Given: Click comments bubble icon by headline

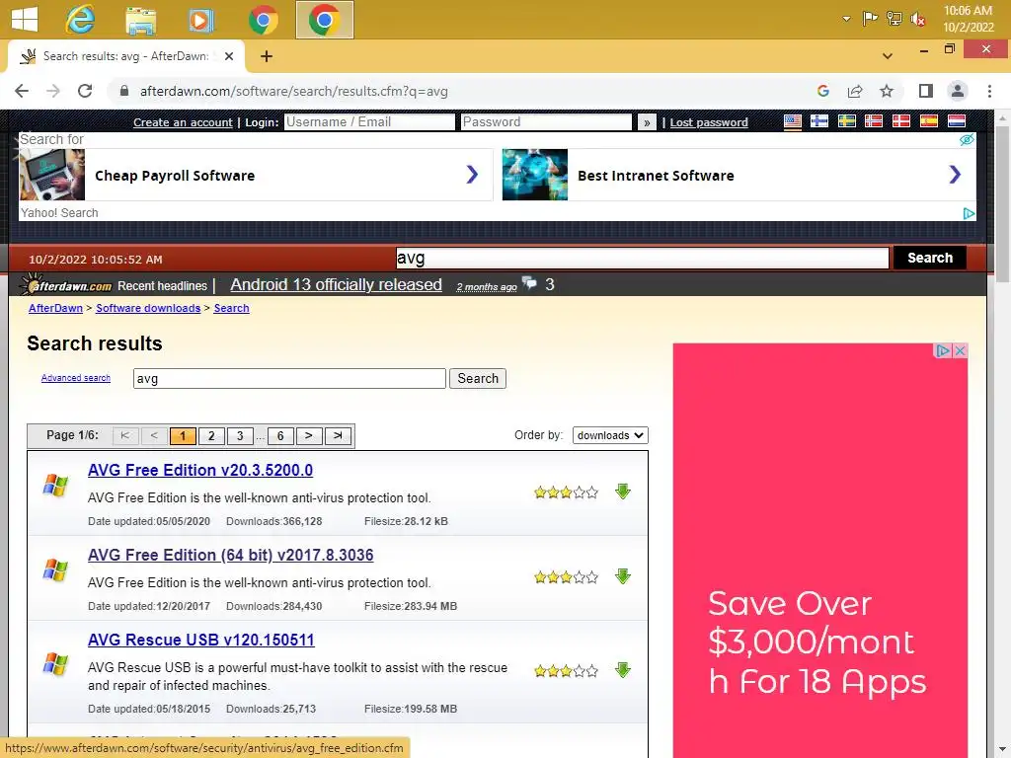Looking at the screenshot, I should [529, 283].
